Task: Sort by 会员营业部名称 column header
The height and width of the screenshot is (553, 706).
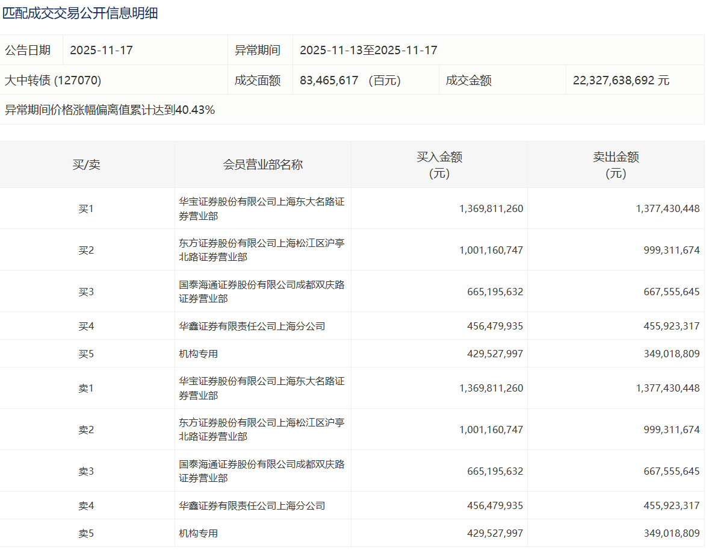Action: tap(263, 164)
